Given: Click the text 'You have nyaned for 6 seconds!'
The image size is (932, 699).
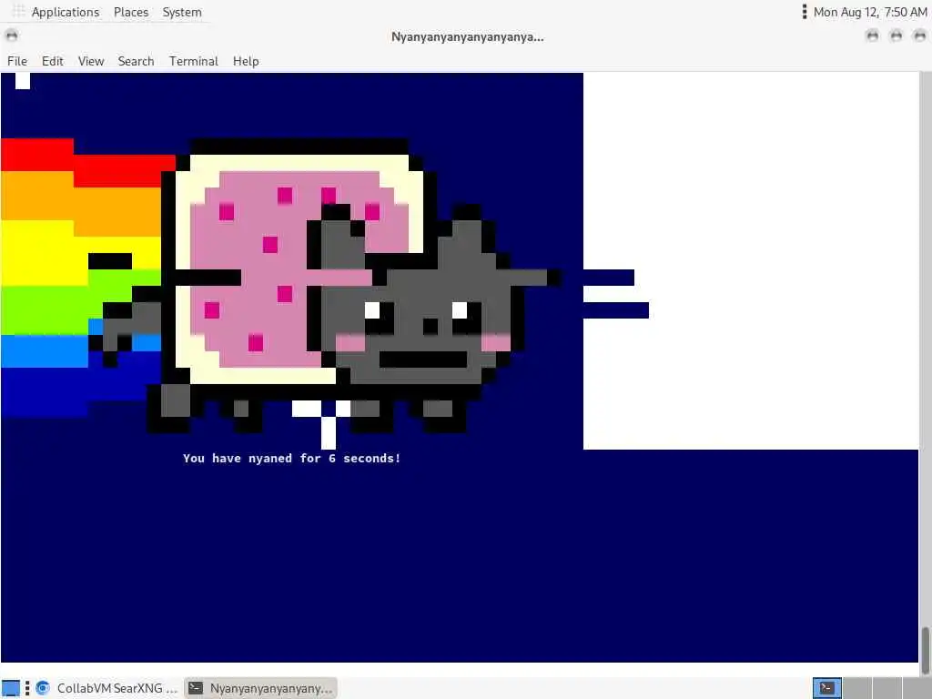Looking at the screenshot, I should (292, 459).
